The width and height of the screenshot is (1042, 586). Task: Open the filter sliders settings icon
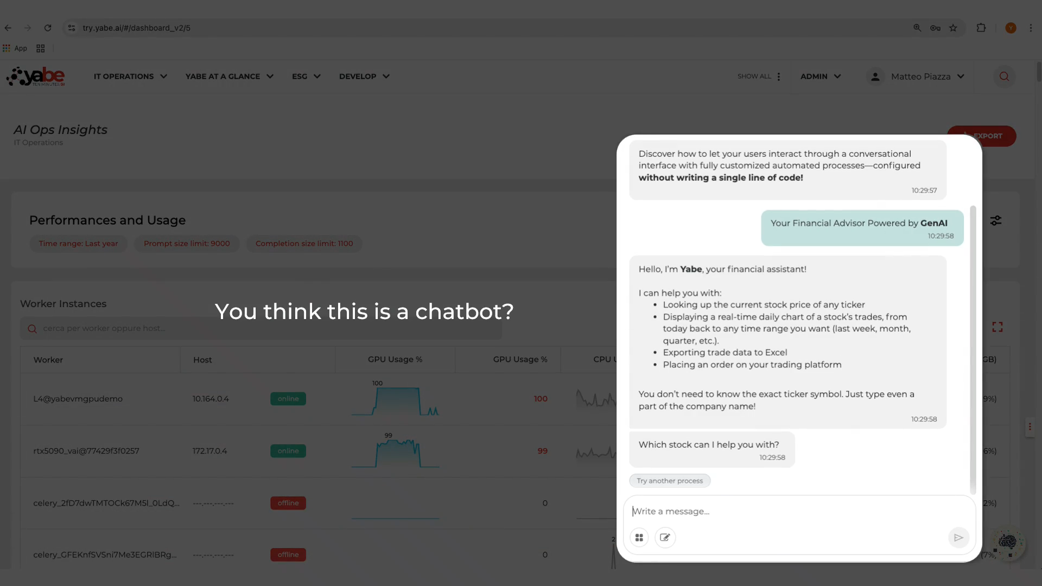(996, 221)
